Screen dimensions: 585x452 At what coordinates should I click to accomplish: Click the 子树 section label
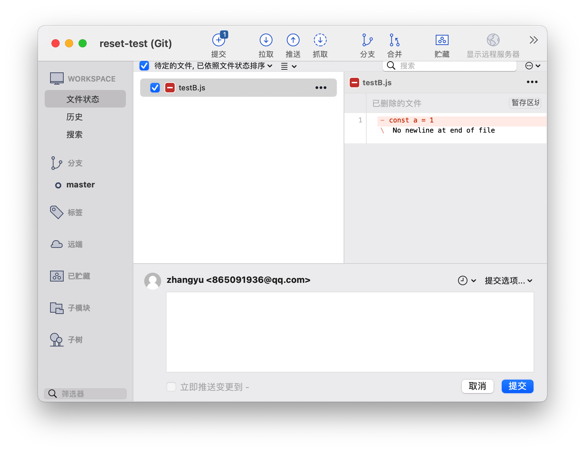[x=75, y=340]
